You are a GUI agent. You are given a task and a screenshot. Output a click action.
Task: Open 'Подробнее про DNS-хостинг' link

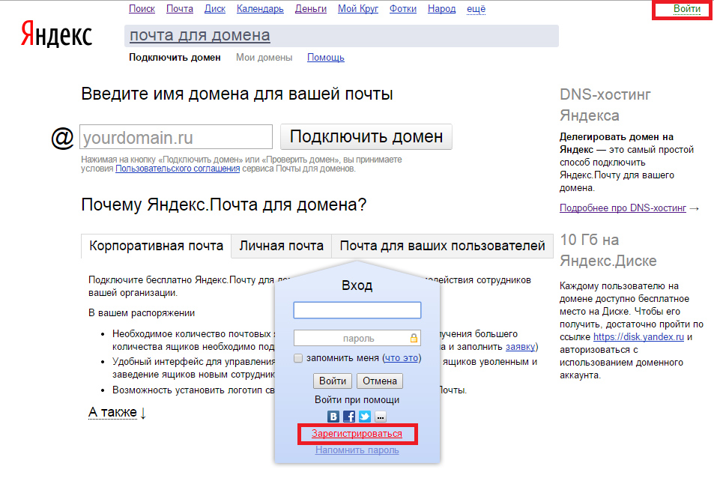623,208
